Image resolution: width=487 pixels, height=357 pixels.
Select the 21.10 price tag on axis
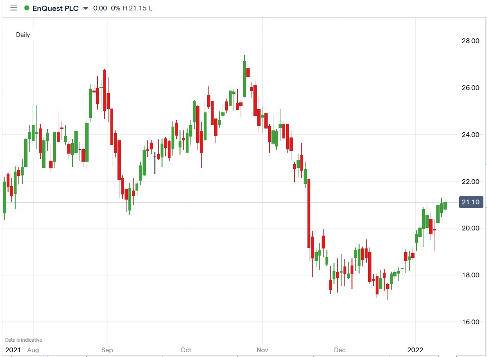(470, 201)
